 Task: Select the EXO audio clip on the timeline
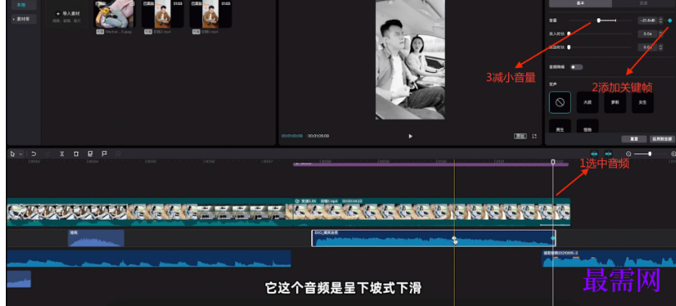tap(433, 238)
